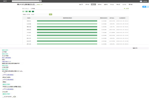Click the 返回 link
The width and height of the screenshot is (149, 98).
[127, 8]
